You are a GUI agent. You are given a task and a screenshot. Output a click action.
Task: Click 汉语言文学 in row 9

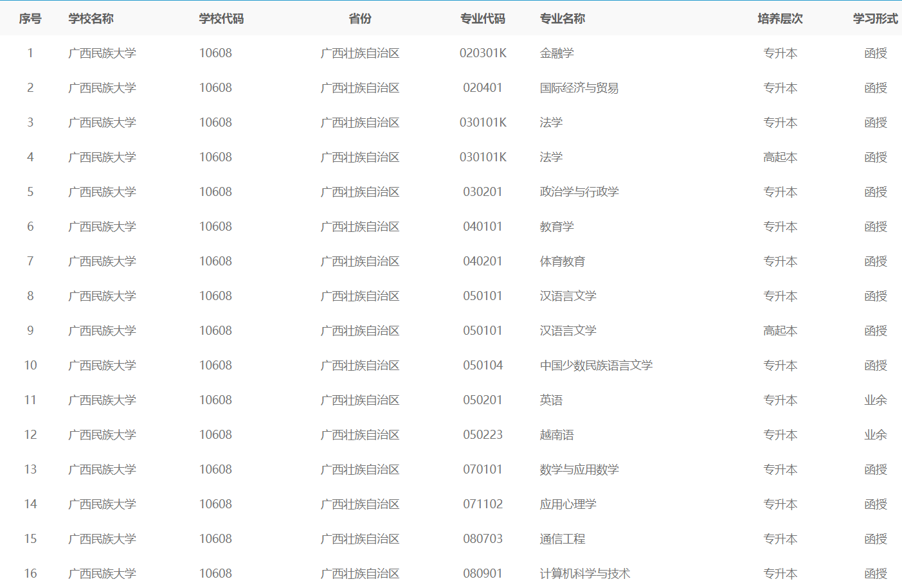pyautogui.click(x=568, y=331)
